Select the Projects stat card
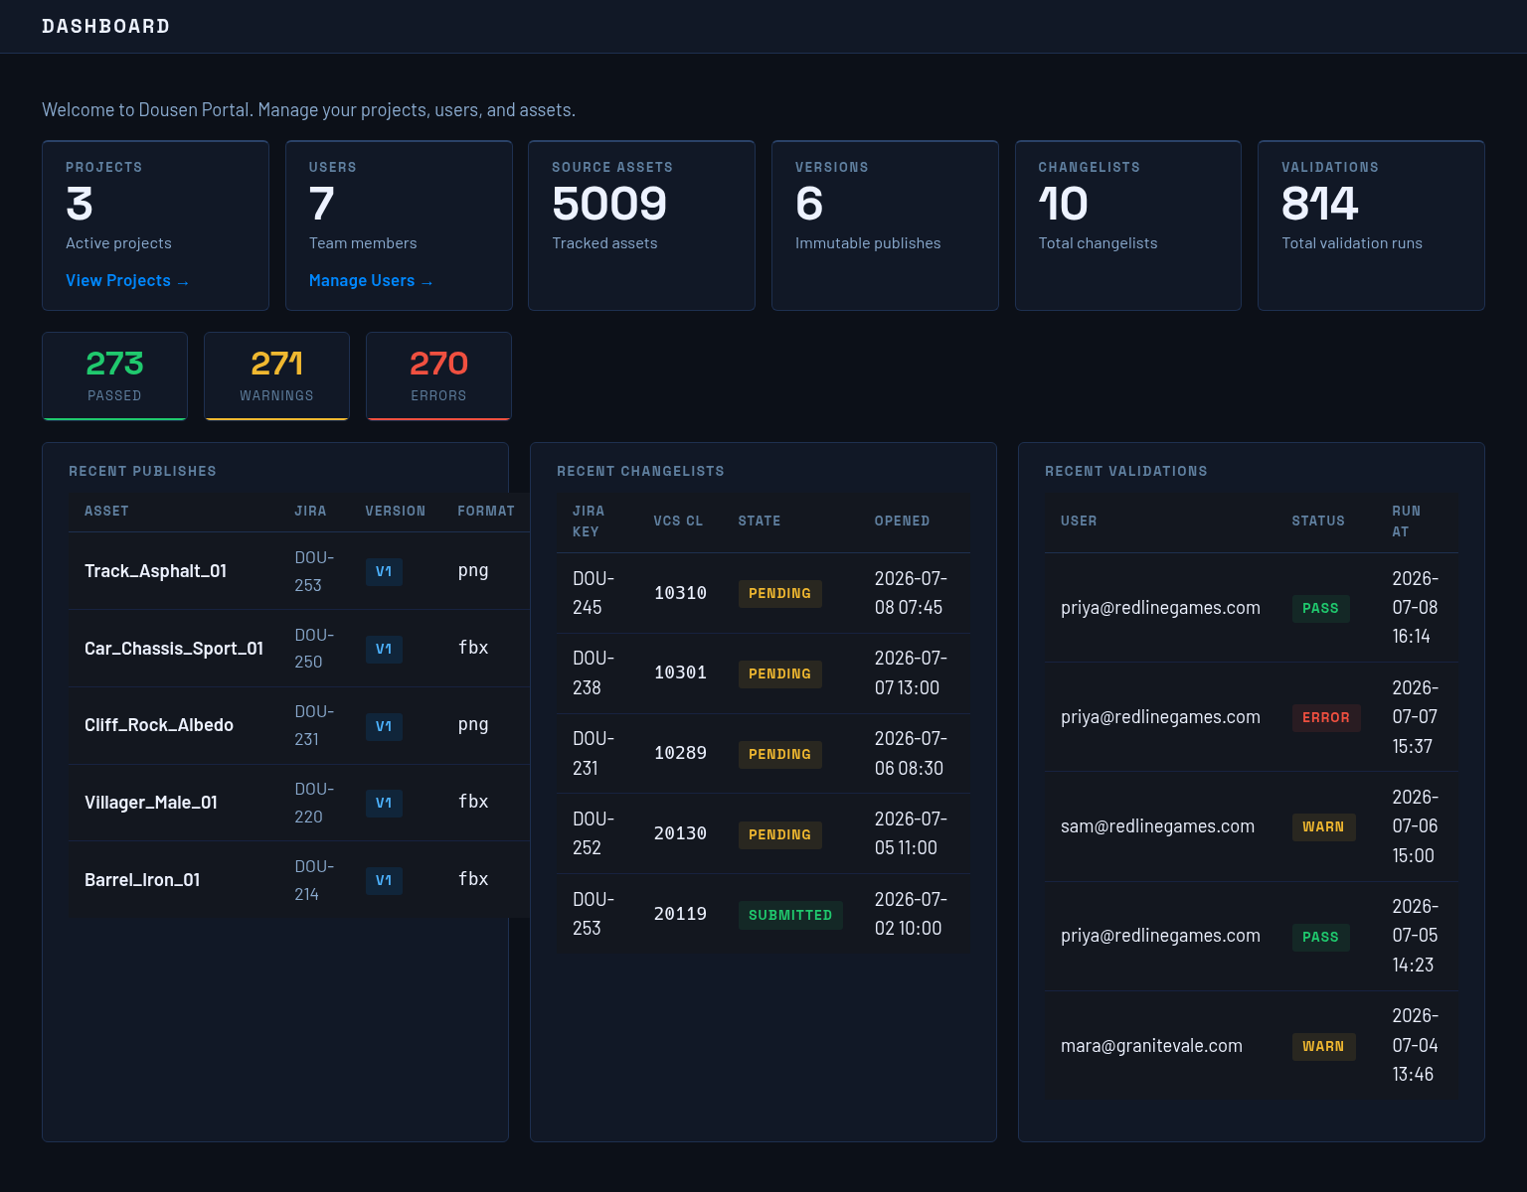1527x1192 pixels. [155, 225]
